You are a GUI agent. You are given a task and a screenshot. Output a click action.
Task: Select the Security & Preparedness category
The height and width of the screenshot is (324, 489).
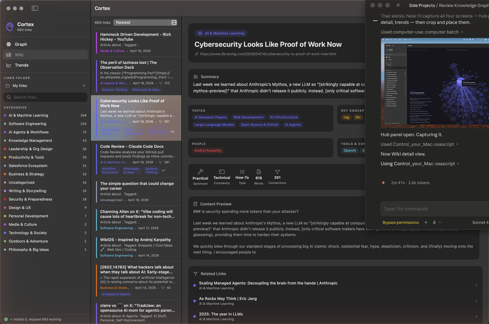click(45, 199)
